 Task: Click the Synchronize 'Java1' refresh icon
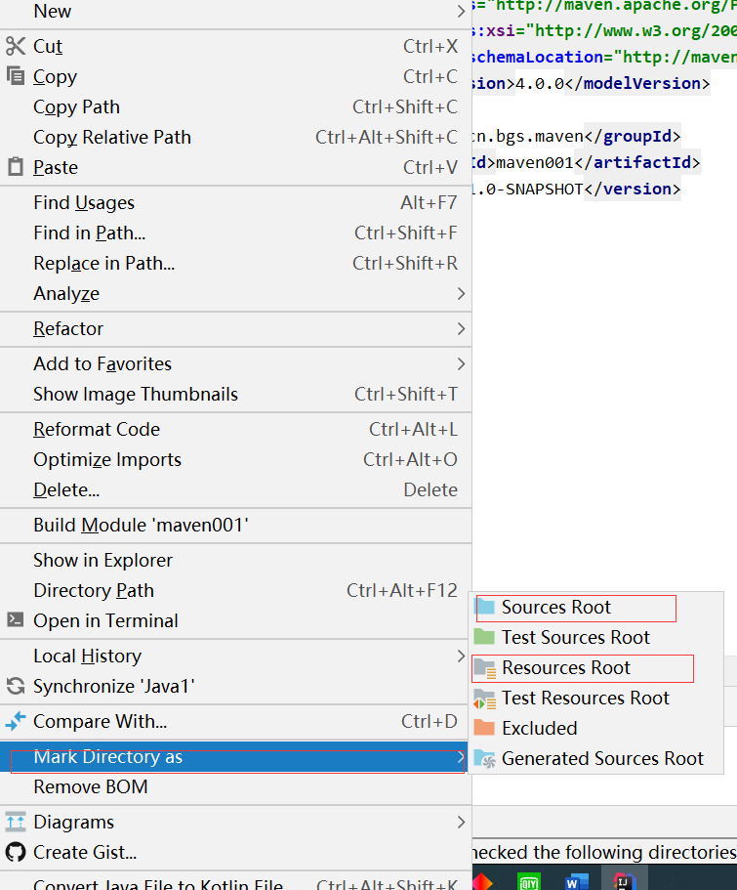[x=16, y=687]
